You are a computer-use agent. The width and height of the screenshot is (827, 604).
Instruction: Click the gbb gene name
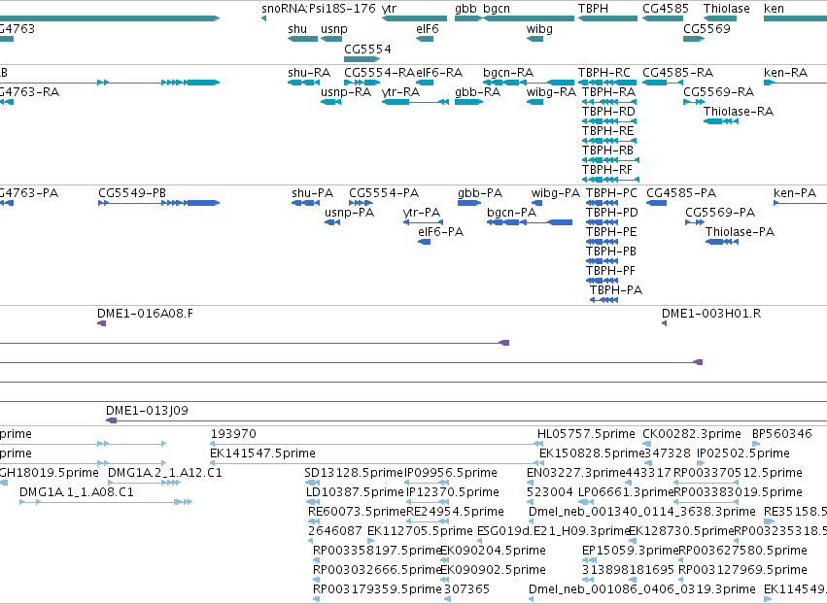(465, 9)
